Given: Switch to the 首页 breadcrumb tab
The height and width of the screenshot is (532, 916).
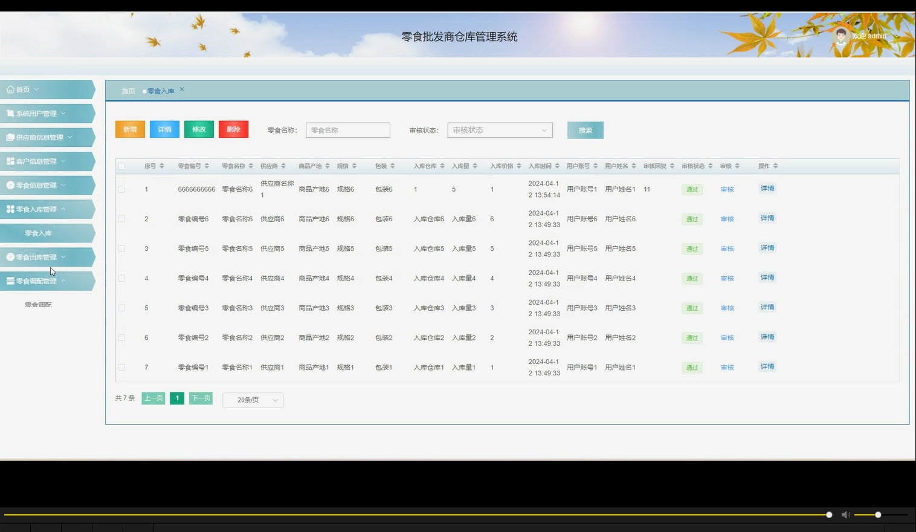Looking at the screenshot, I should (127, 90).
